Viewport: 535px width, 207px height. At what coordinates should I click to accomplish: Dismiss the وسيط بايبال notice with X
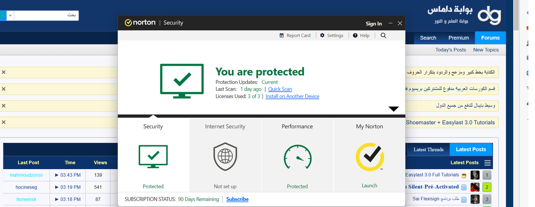(x=3, y=106)
